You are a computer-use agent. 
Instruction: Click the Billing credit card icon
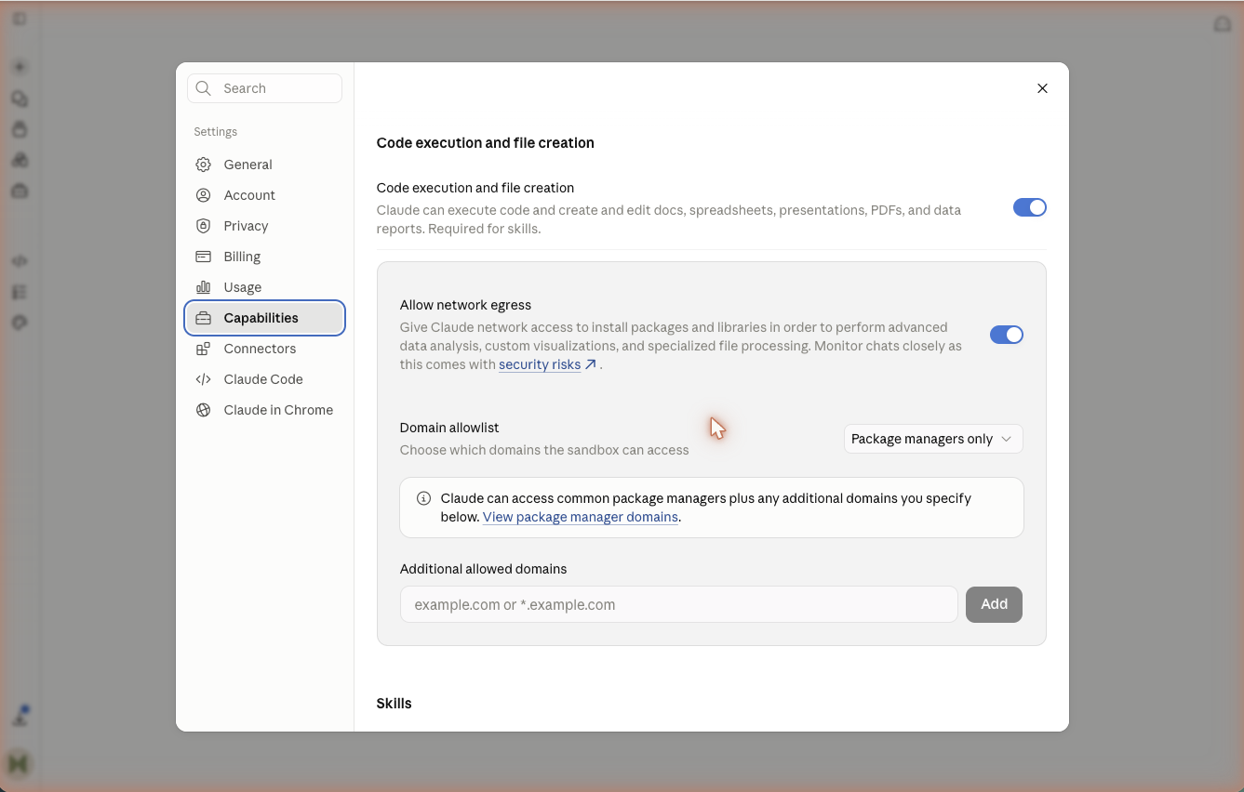click(x=203, y=257)
